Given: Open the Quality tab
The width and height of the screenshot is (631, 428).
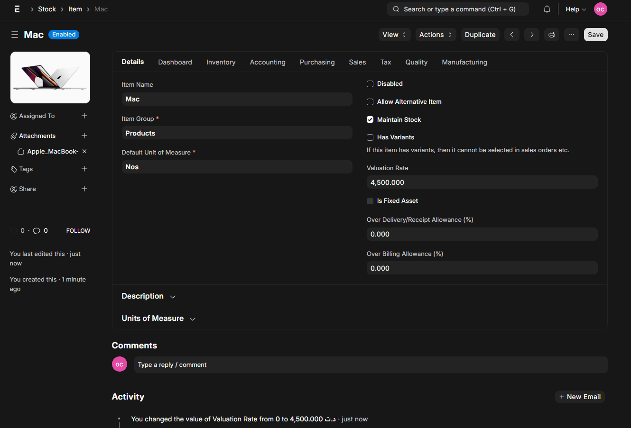Looking at the screenshot, I should tap(417, 62).
